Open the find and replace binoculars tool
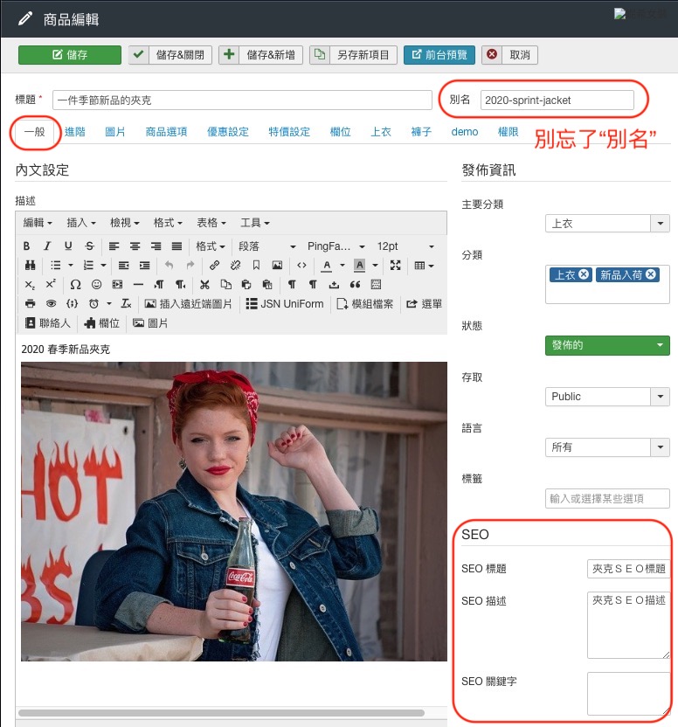The image size is (678, 727). (x=31, y=266)
